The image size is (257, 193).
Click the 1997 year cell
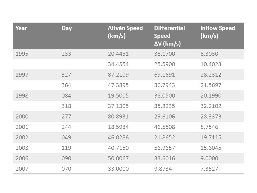point(22,75)
